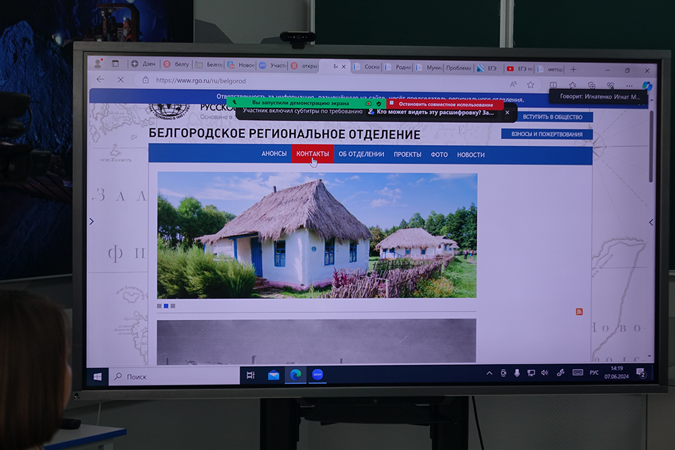Viewport: 675px width, 450px height.
Task: Open Microsoft Edge from the taskbar
Action: 295,375
